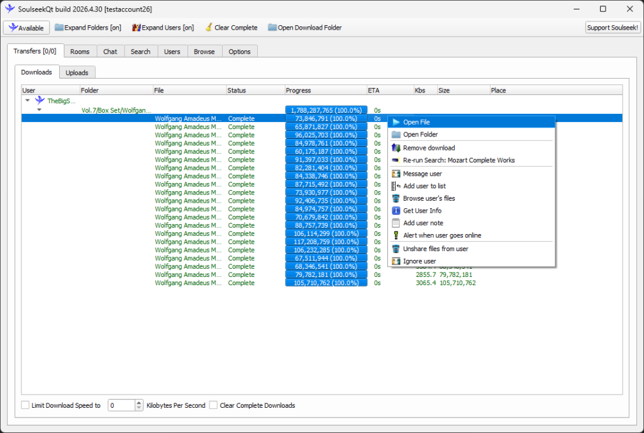Click the Unshare files from user icon
644x433 pixels.
[x=396, y=249]
